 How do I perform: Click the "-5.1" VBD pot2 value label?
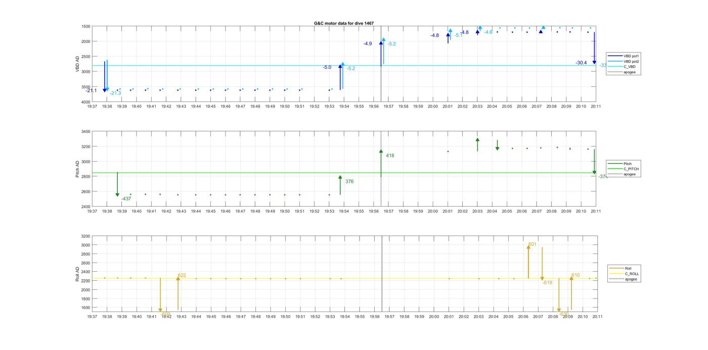click(x=458, y=35)
